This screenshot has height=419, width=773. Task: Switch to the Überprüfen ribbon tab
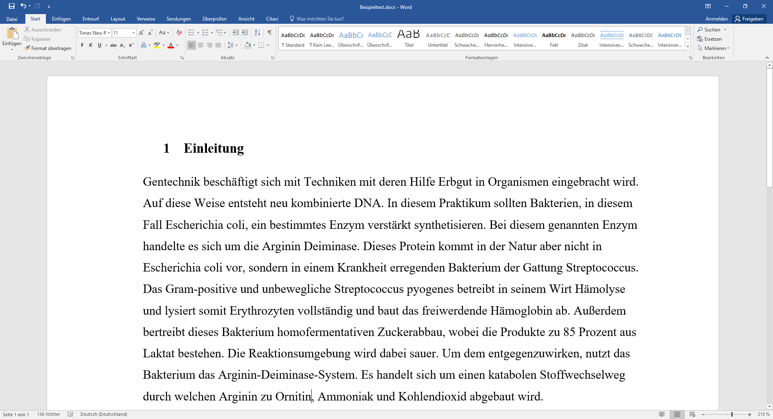[x=214, y=19]
